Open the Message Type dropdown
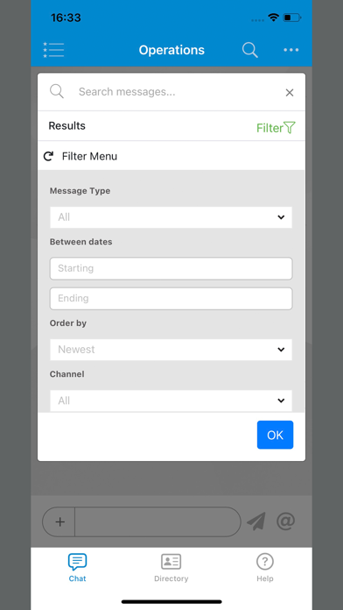 [x=171, y=217]
